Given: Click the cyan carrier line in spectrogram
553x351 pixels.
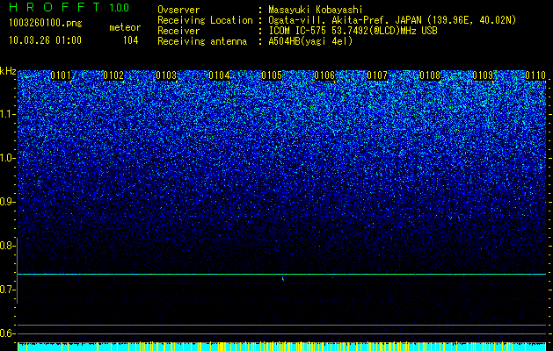Looking at the screenshot, I should (281, 274).
